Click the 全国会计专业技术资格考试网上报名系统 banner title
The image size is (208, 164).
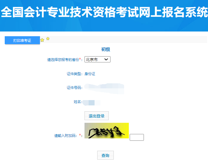click(104, 12)
